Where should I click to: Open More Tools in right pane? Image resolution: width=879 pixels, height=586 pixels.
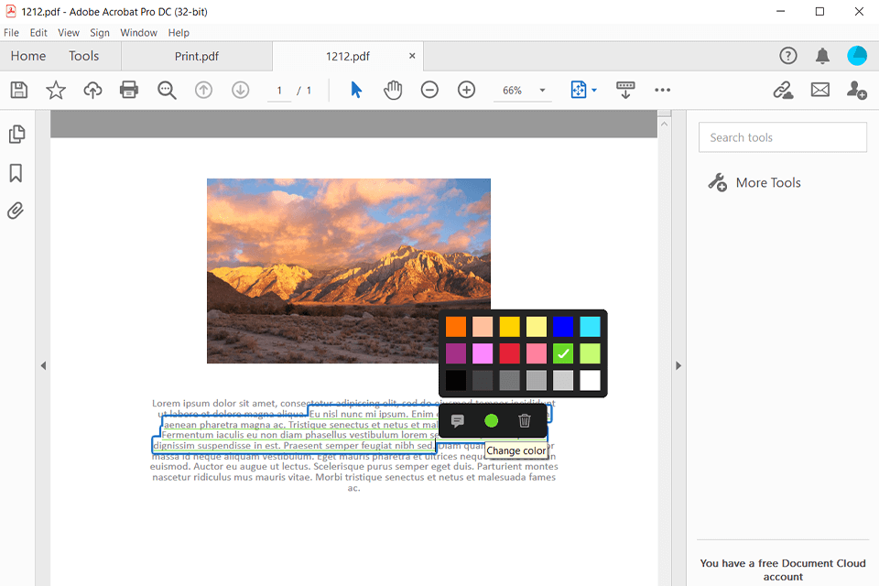pyautogui.click(x=754, y=183)
